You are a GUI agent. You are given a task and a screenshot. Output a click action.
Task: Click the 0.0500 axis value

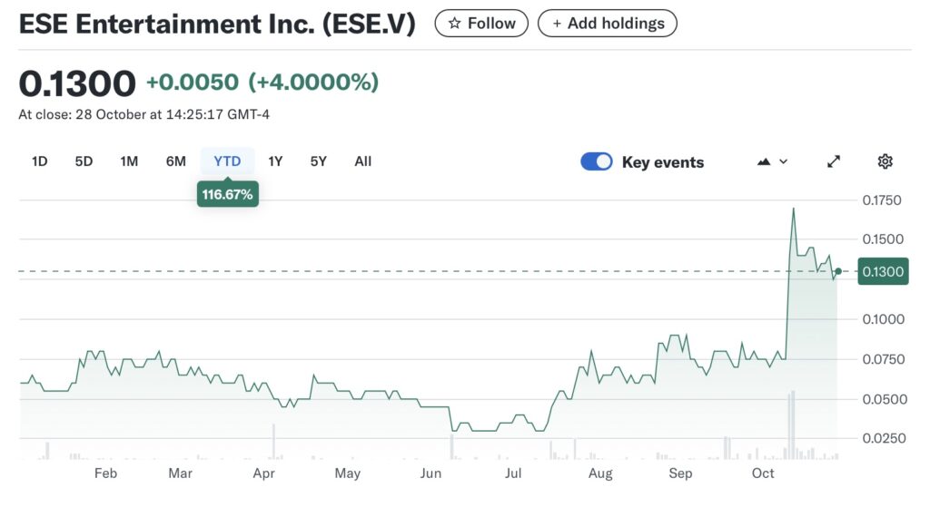coord(885,399)
